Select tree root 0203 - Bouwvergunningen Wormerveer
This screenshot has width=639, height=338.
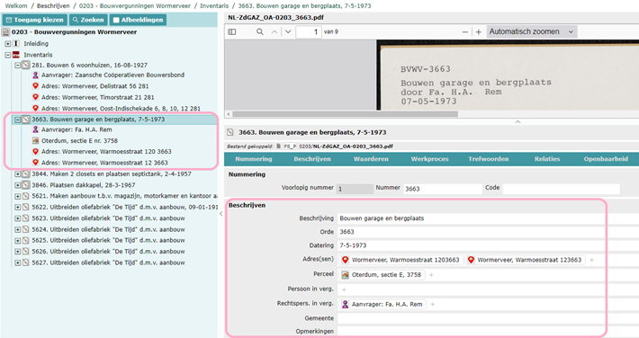pyautogui.click(x=74, y=32)
